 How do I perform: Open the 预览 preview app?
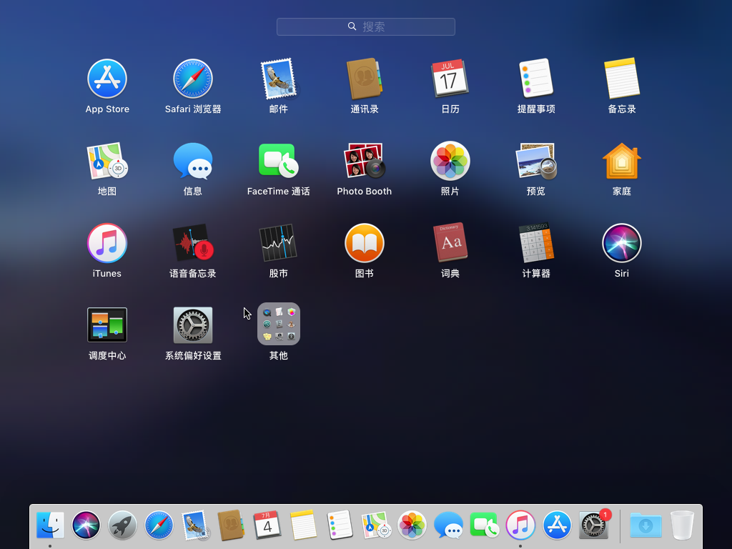click(536, 161)
